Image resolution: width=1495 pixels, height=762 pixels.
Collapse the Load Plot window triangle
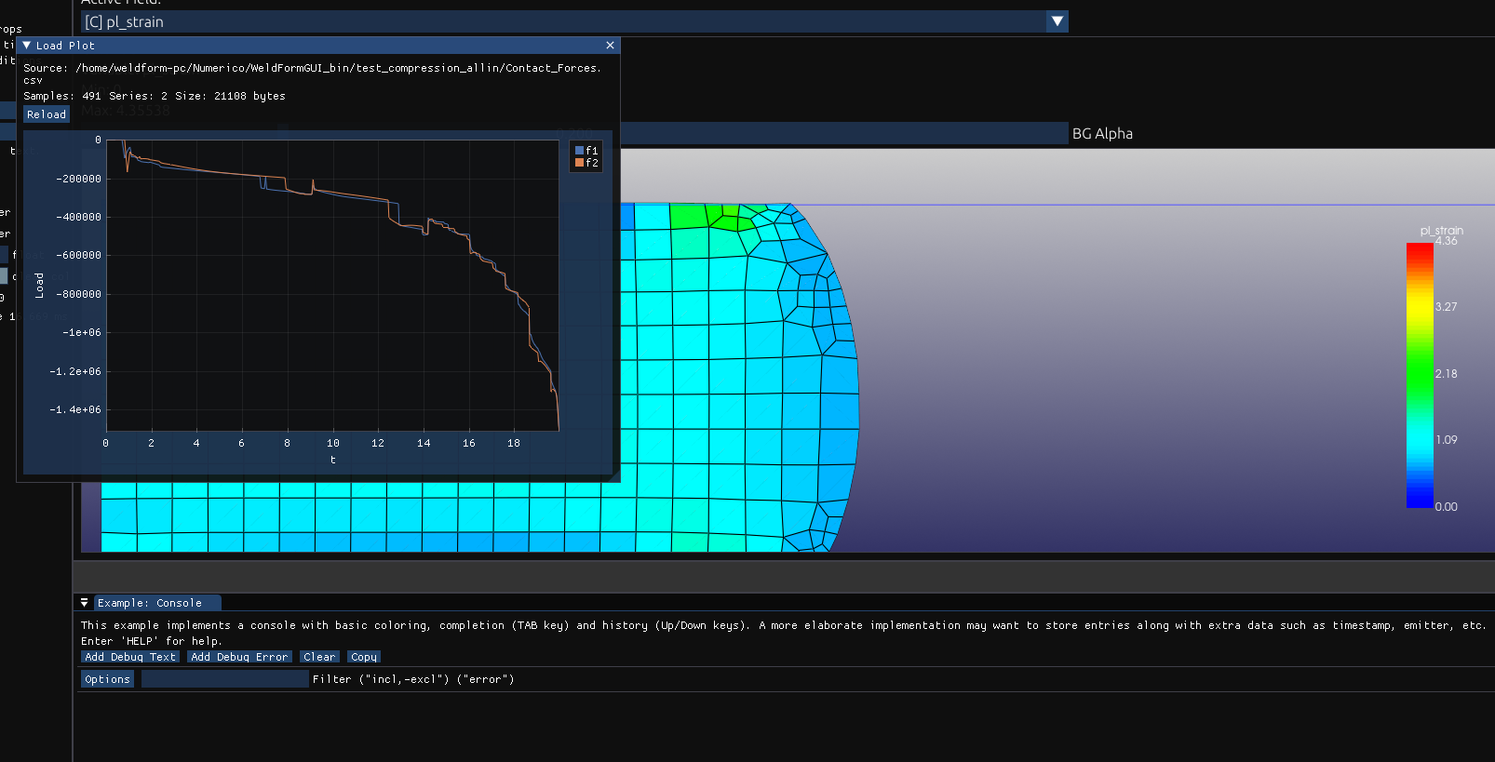point(27,46)
